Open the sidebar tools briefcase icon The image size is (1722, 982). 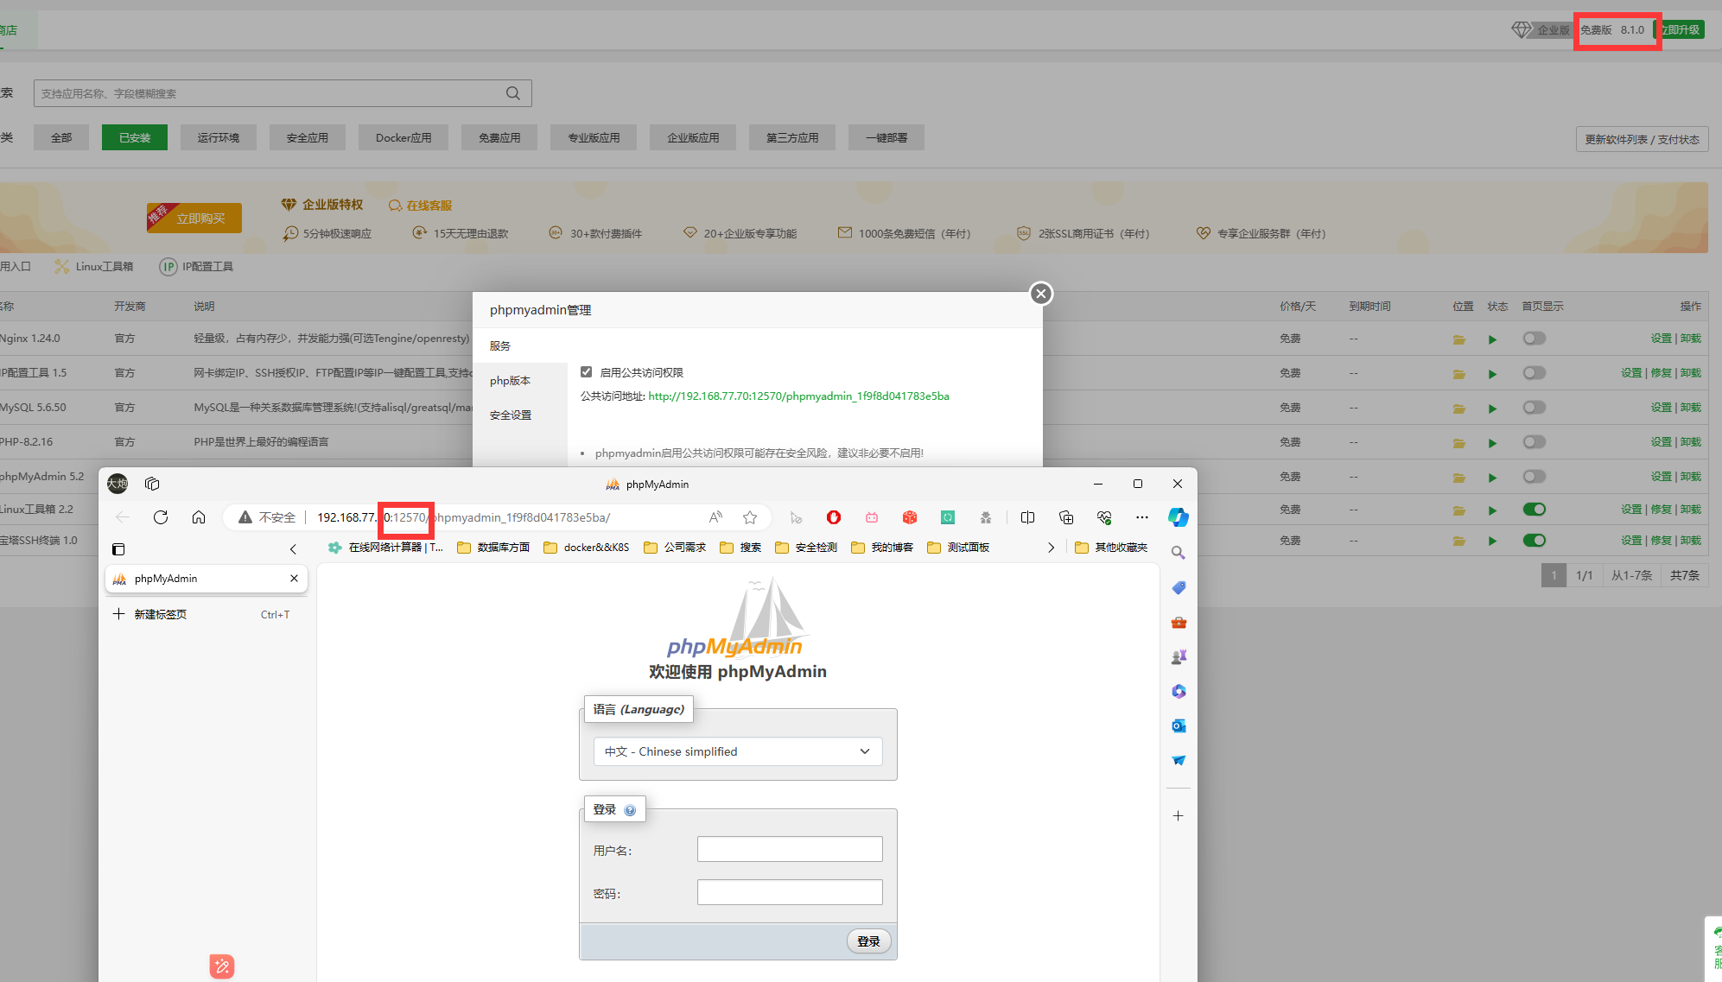pos(1179,623)
